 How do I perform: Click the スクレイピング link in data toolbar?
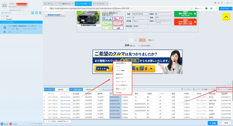pyautogui.click(x=107, y=90)
